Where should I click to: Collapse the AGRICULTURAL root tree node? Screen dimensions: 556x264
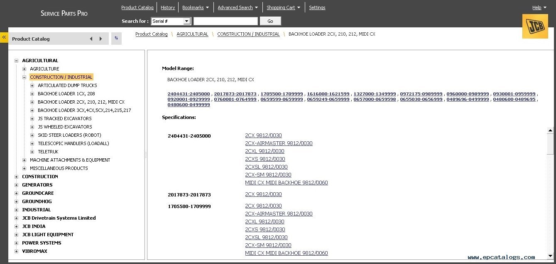(x=17, y=61)
